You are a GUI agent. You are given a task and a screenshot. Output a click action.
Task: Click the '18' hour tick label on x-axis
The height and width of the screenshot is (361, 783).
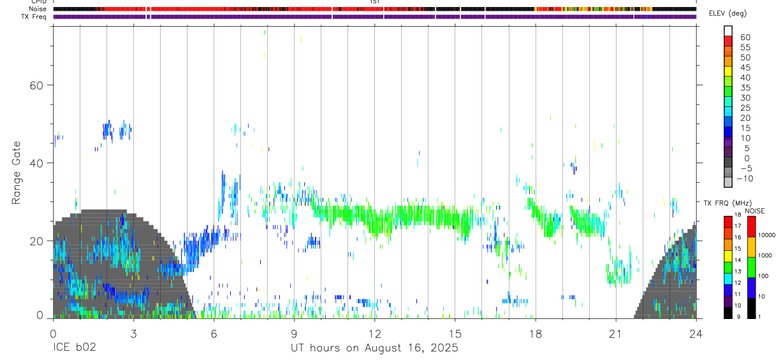(x=536, y=333)
